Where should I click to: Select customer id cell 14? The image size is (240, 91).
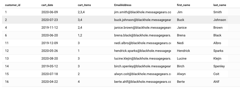click(7, 66)
